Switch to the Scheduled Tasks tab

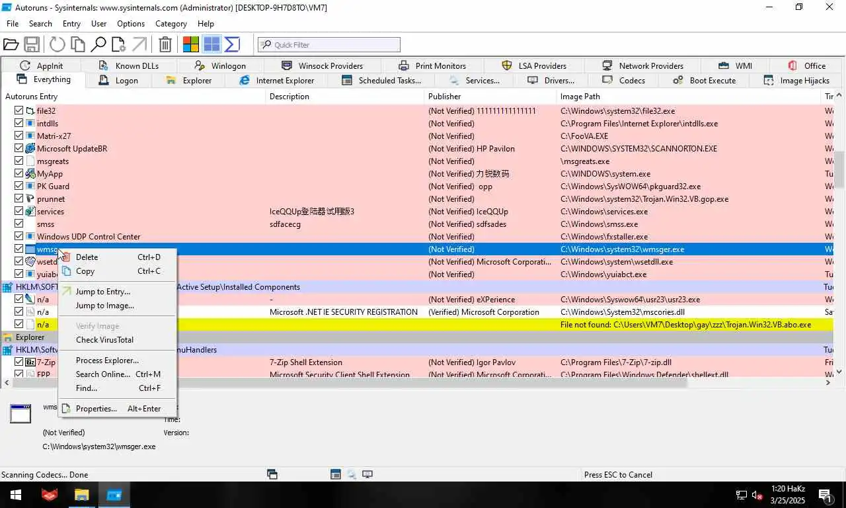(381, 81)
